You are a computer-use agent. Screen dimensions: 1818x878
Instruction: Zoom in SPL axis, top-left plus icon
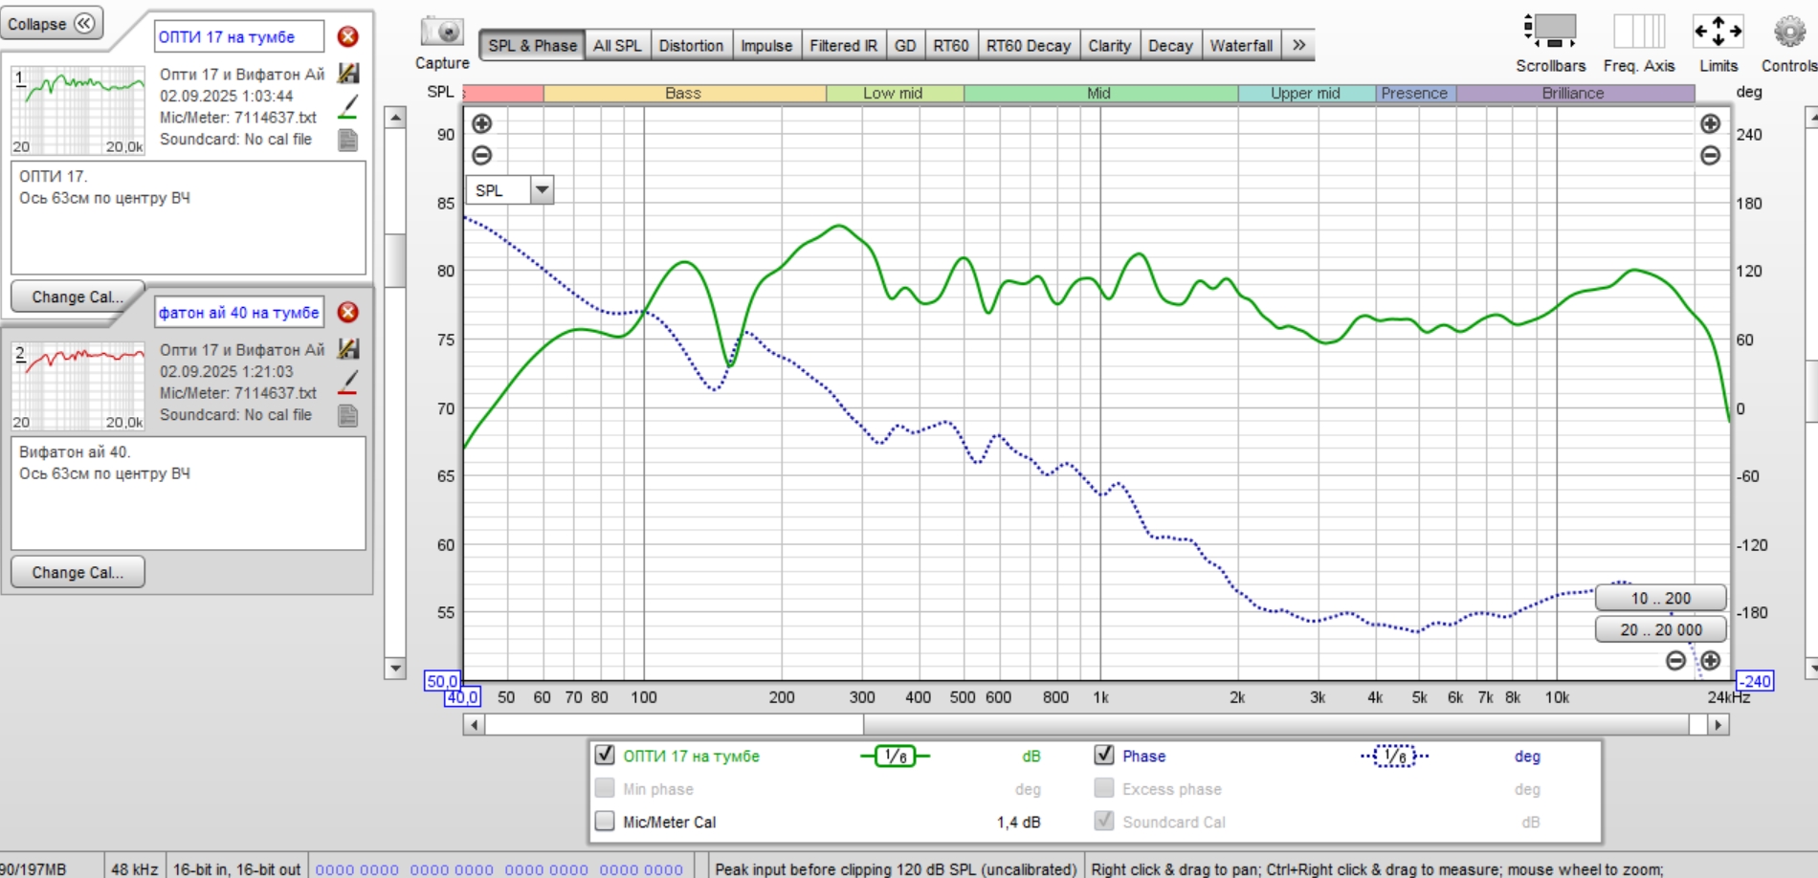482,123
